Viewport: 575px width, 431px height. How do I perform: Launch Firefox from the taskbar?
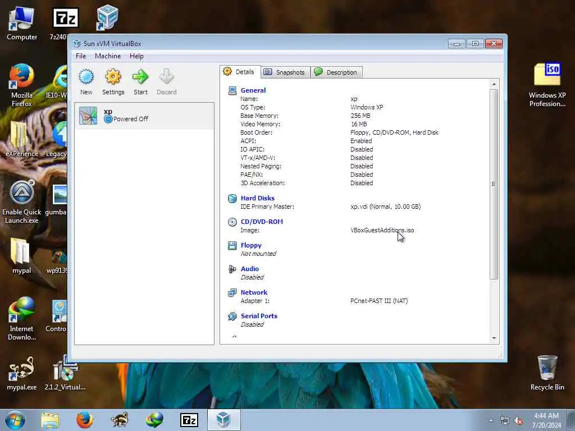click(x=85, y=420)
